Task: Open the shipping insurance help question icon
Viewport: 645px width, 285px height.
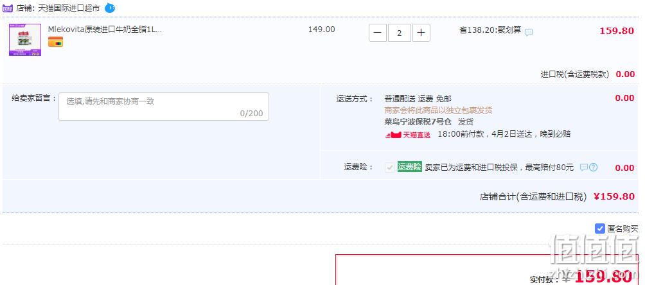Action: [x=593, y=168]
